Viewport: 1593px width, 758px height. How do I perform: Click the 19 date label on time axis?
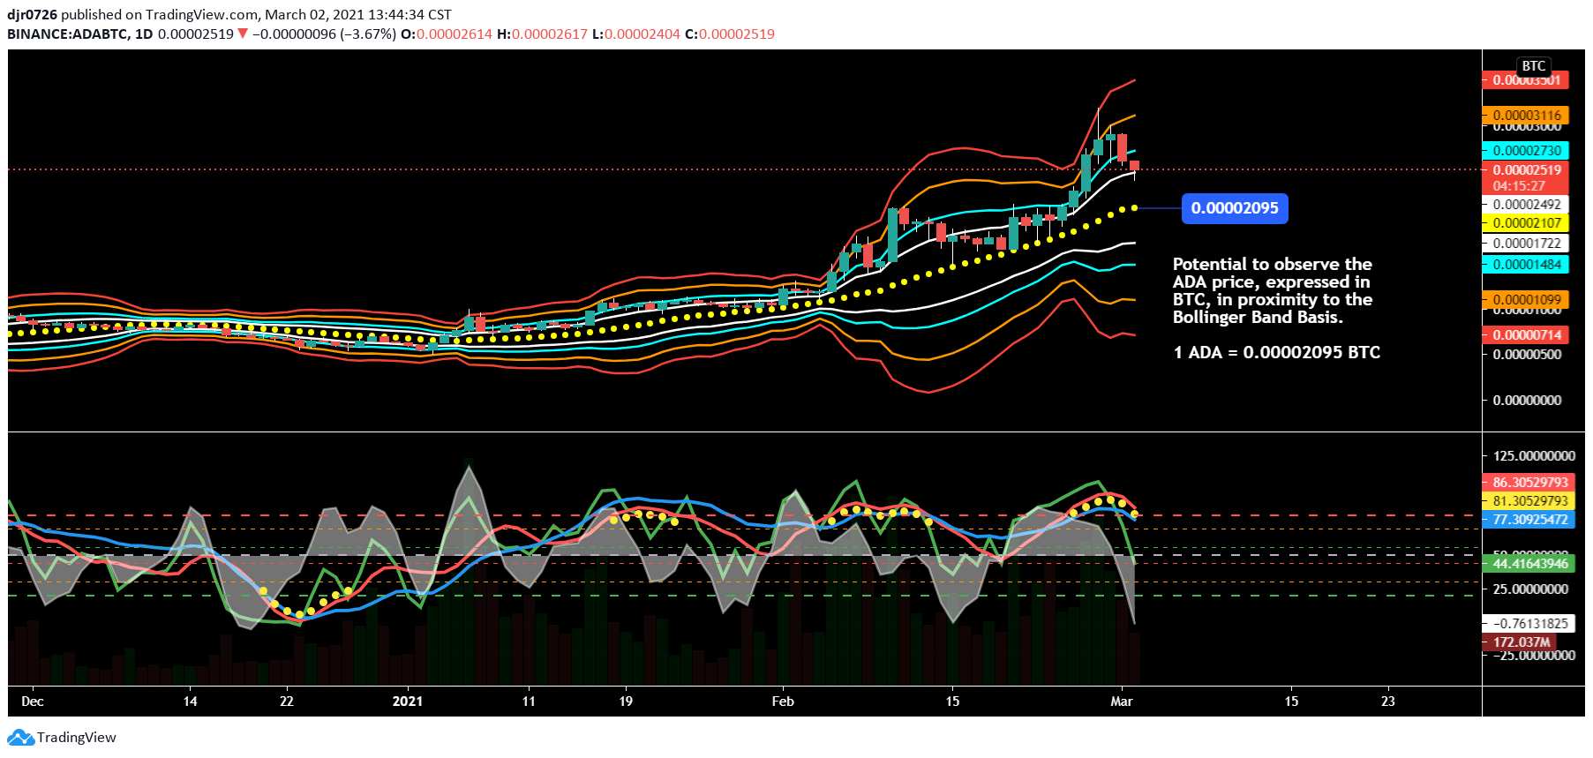pos(626,702)
